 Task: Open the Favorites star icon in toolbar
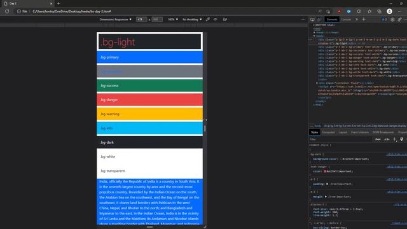pyautogui.click(x=369, y=11)
